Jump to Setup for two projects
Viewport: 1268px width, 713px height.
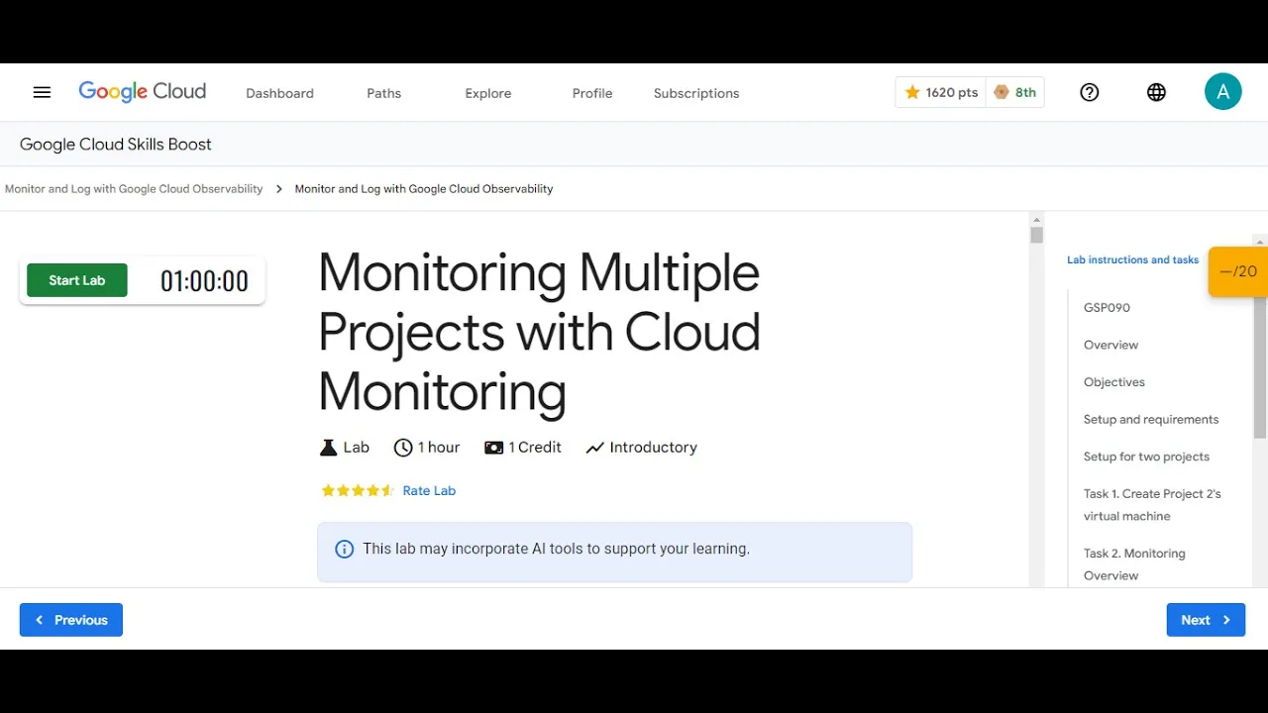(x=1146, y=457)
